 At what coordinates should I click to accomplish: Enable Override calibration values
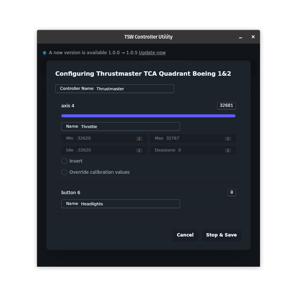click(64, 172)
